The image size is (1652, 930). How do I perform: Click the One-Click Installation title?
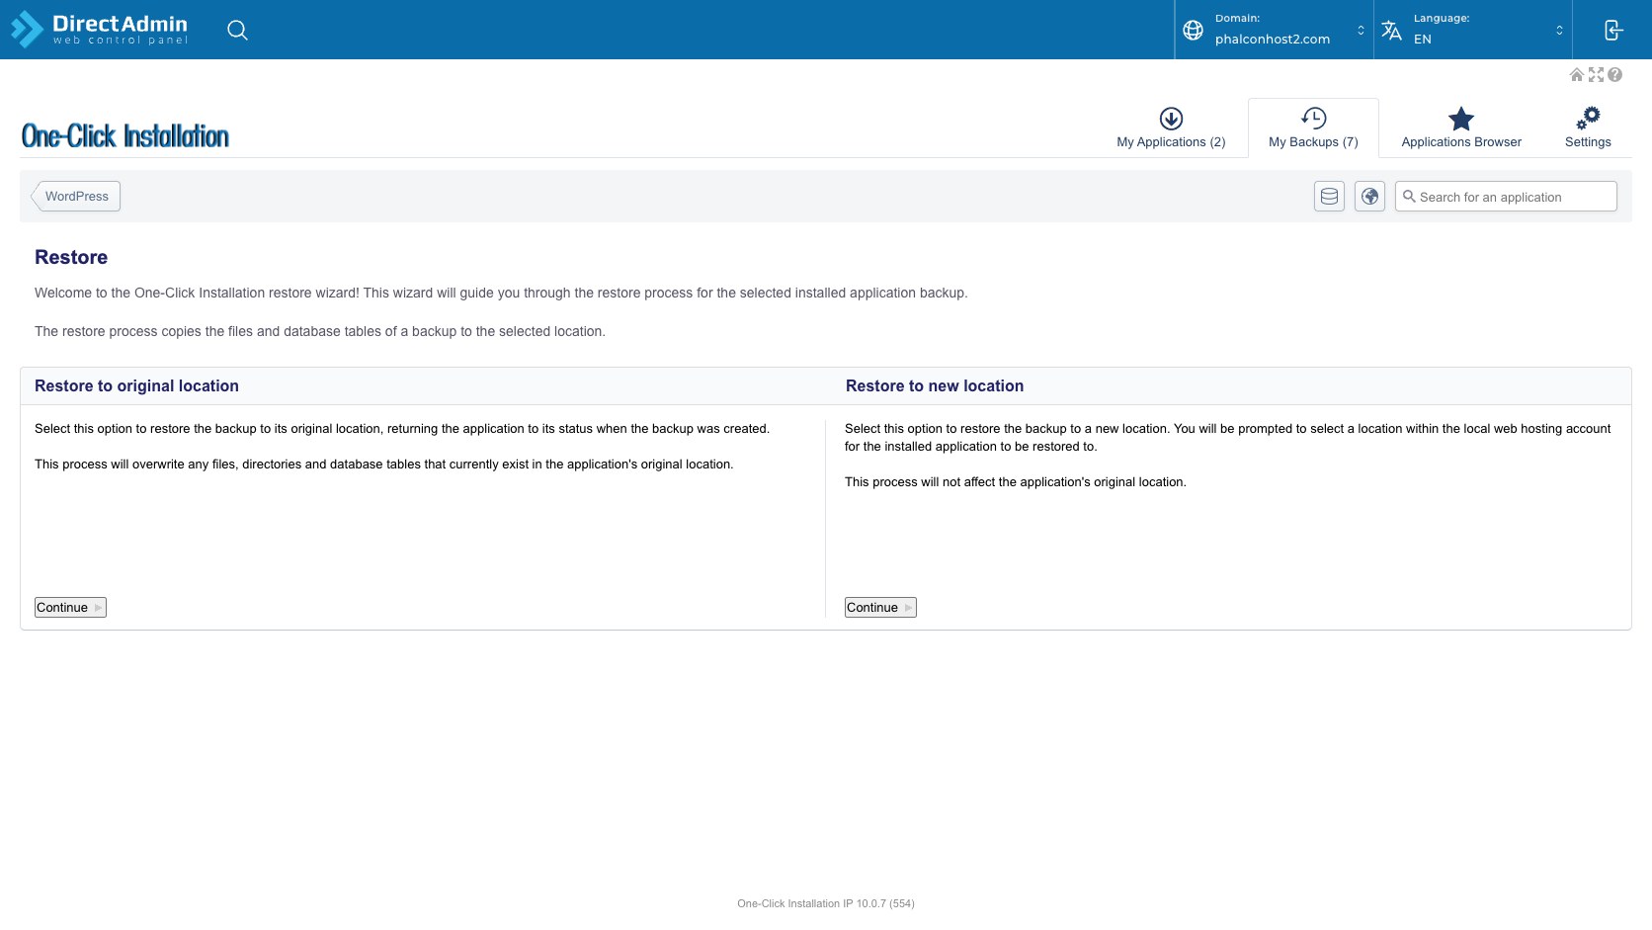pos(125,135)
